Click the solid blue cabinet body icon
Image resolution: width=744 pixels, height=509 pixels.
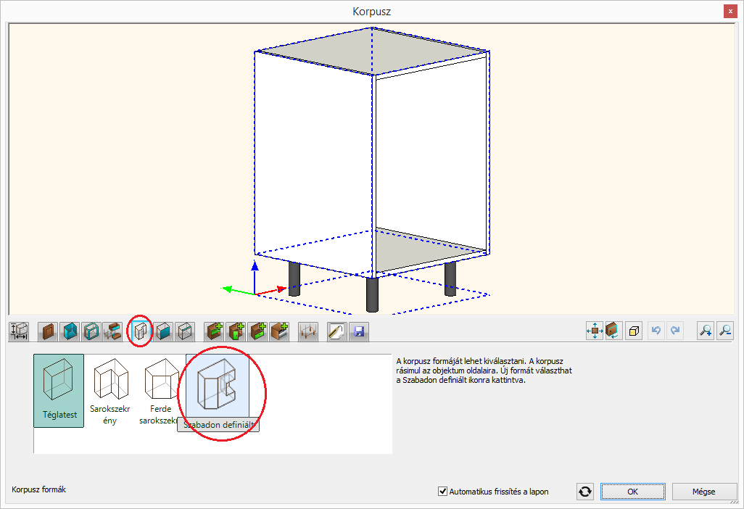click(x=70, y=331)
